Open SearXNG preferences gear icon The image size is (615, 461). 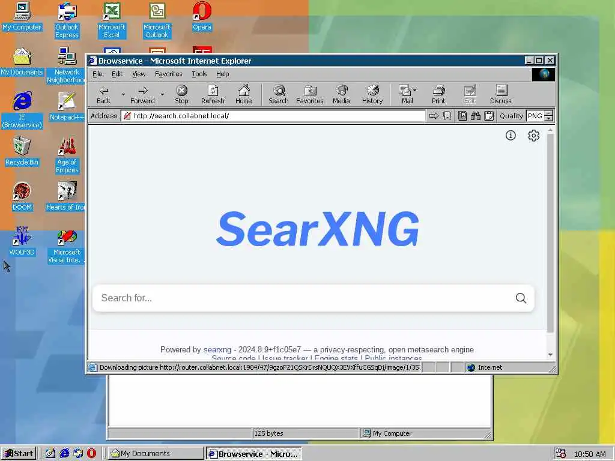(533, 136)
